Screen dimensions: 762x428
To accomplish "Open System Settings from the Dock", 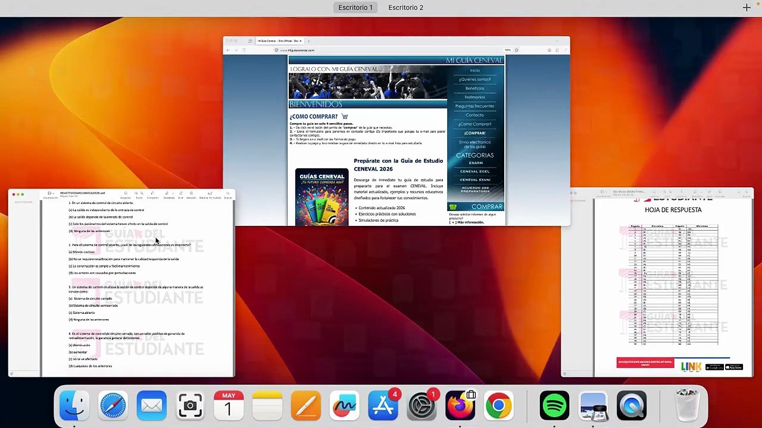I will click(x=421, y=406).
